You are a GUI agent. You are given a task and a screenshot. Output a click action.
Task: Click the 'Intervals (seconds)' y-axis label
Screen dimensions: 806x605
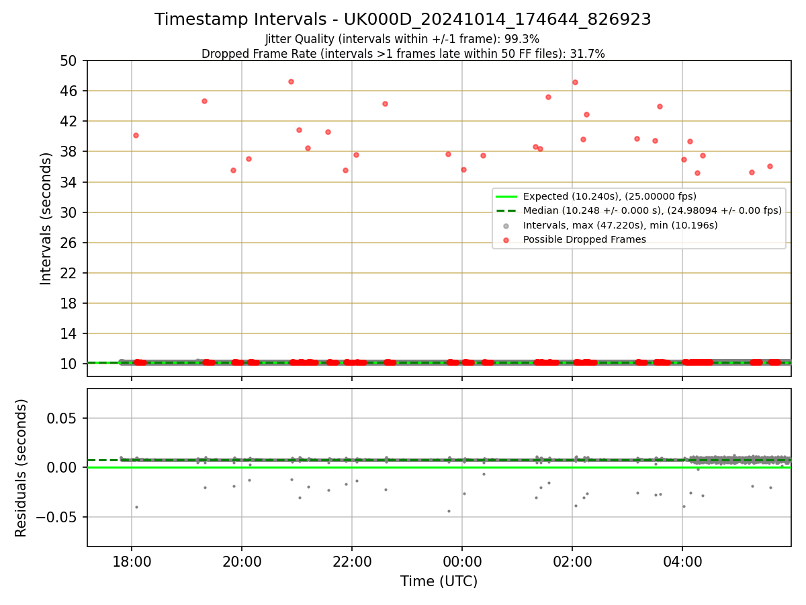click(x=46, y=218)
